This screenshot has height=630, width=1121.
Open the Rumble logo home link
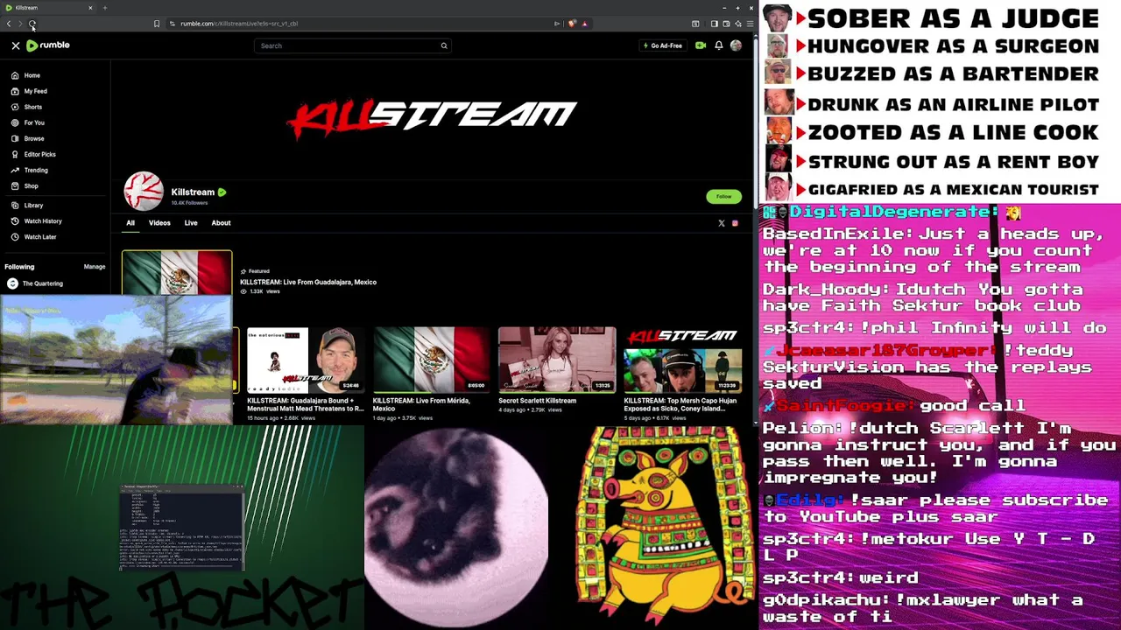48,45
